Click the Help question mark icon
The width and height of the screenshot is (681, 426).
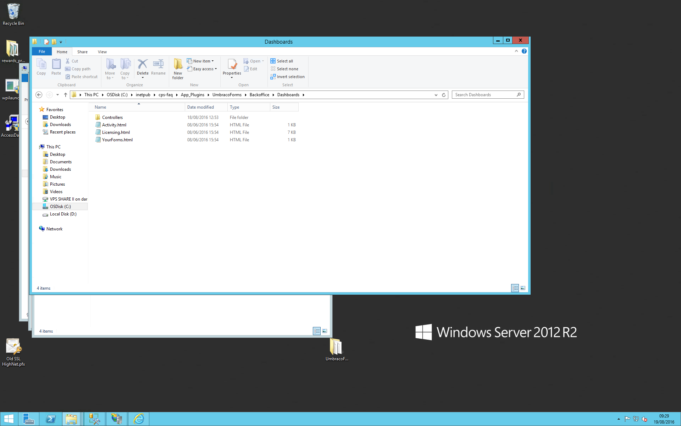tap(524, 51)
